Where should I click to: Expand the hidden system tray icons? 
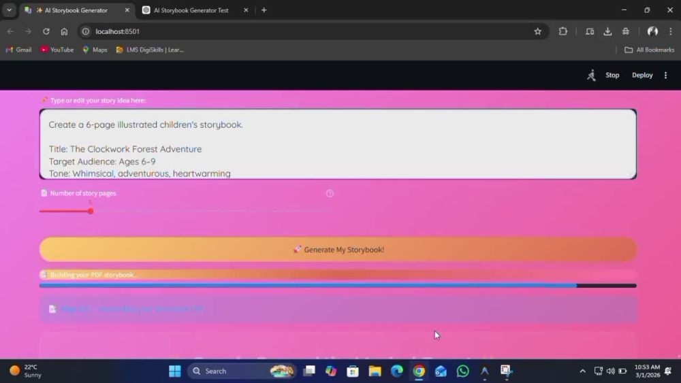click(582, 371)
